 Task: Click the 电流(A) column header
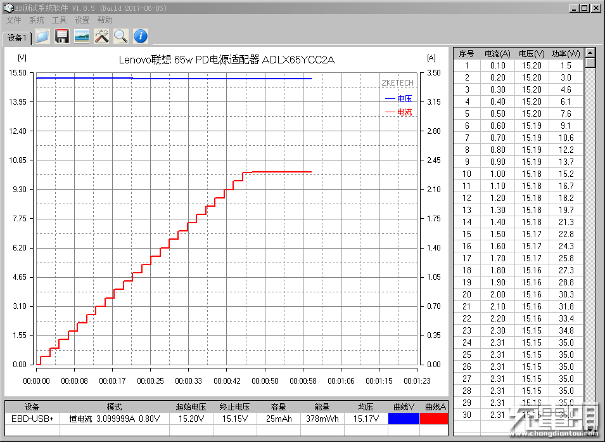497,54
